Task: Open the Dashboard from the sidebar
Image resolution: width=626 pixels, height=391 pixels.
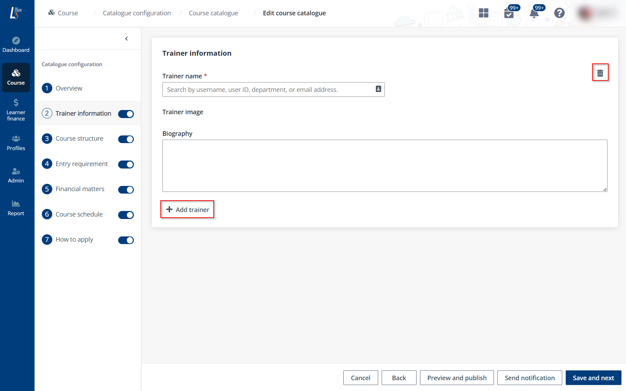Action: tap(16, 44)
